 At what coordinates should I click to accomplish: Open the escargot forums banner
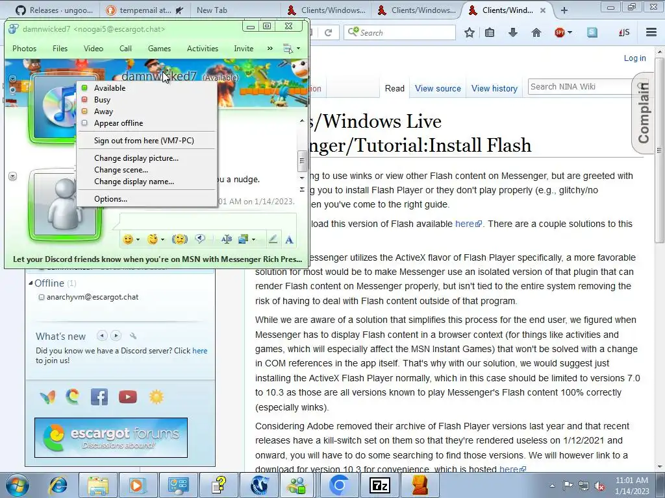click(x=110, y=438)
